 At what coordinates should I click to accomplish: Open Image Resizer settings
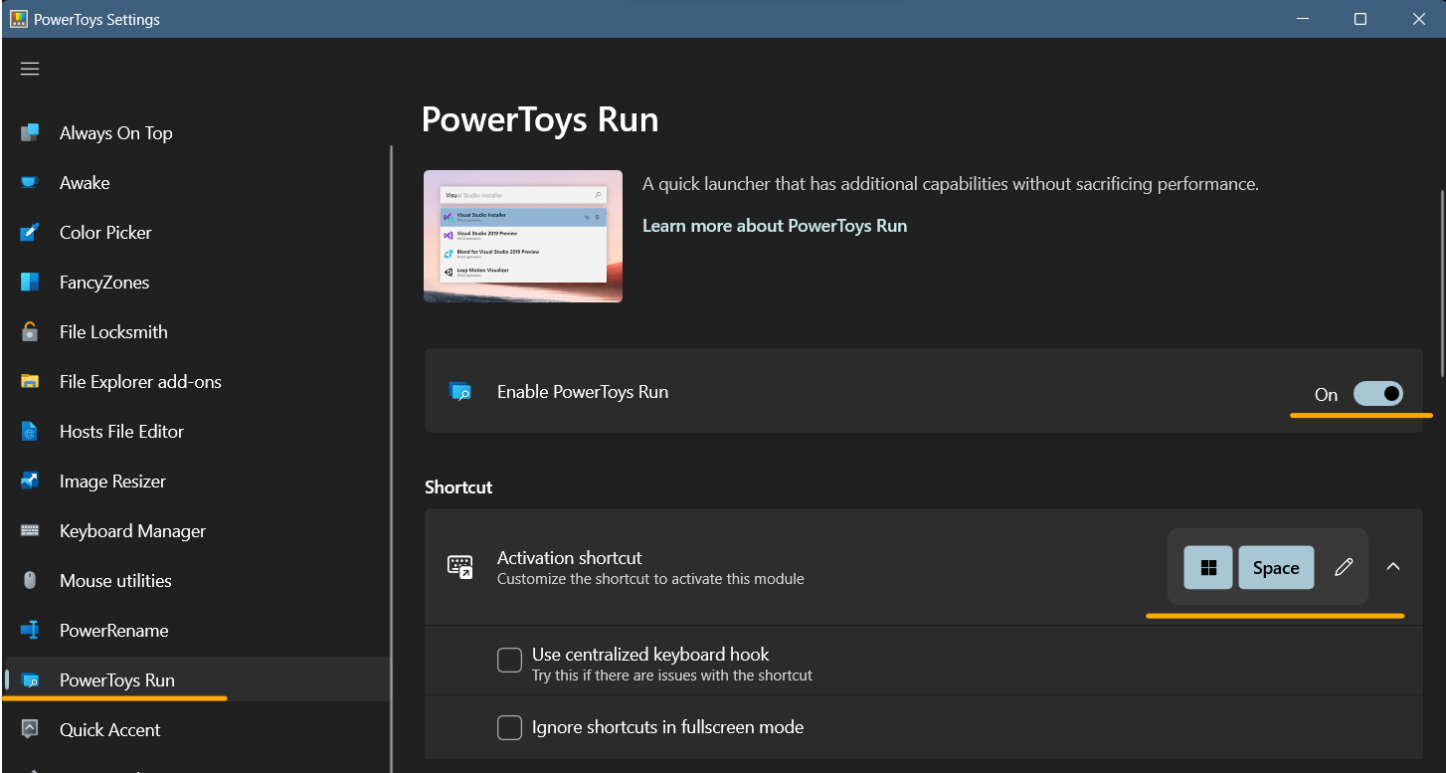112,481
